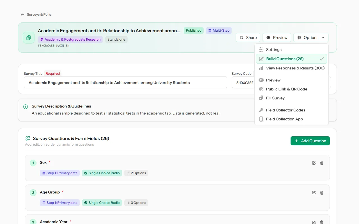Click the edit icon for Age Group question
This screenshot has width=359, height=224.
[x=314, y=193]
